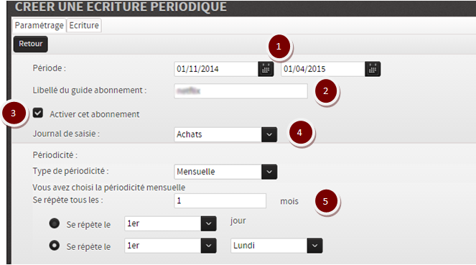This screenshot has height=265, width=476.
Task: Expand the 1er dropdown next to jour
Action: click(x=208, y=224)
